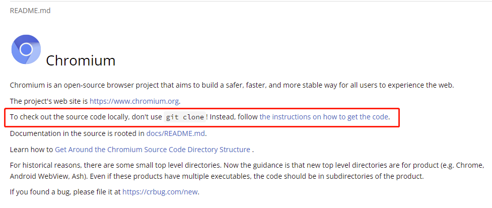The height and width of the screenshot is (208, 492).
Task: Open Get Around the Chromium Source Code Directory Structure
Action: coord(153,150)
